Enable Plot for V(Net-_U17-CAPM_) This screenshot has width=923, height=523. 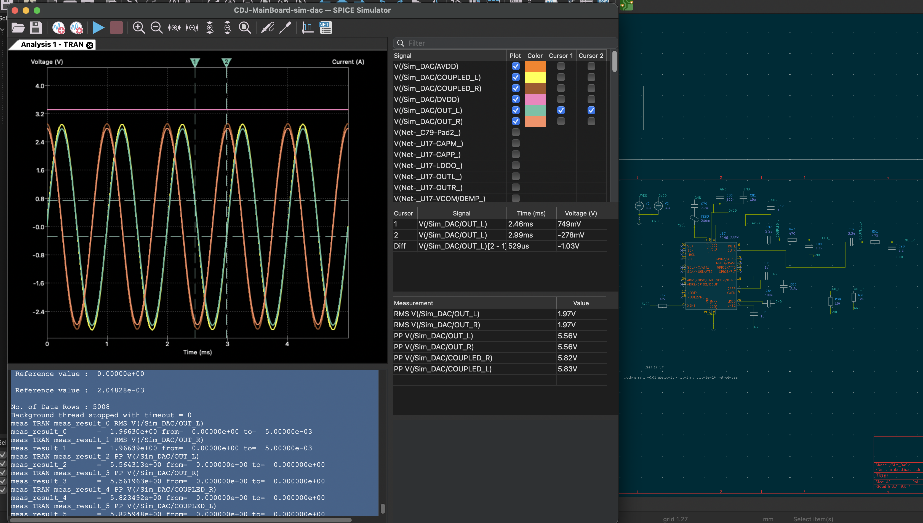tap(516, 143)
